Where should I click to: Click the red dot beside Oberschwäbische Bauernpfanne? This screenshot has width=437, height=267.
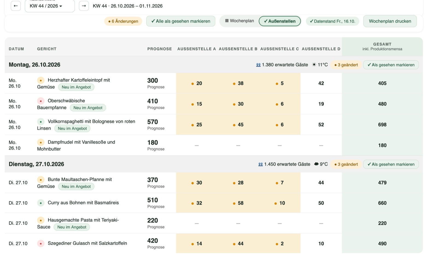coord(41,101)
